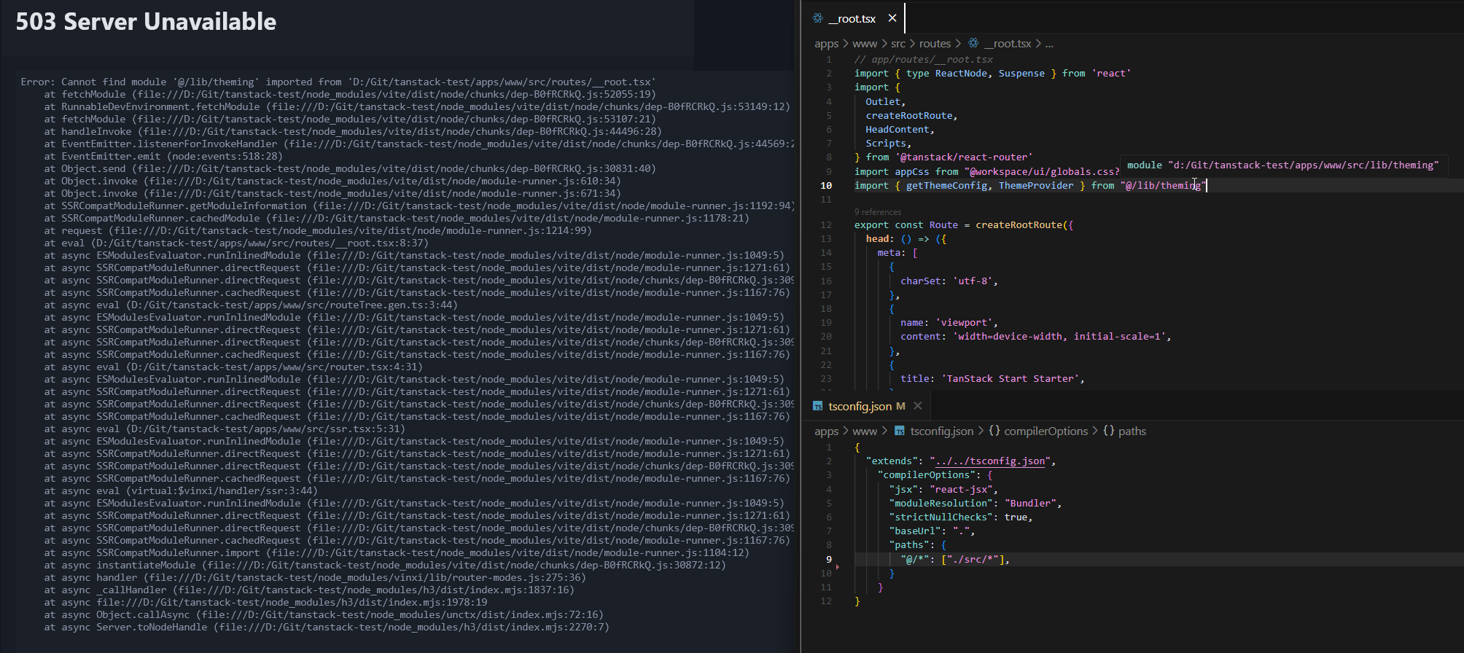Open 'www' breadcrumb above __root.tsx code
This screenshot has height=653, width=1464.
(865, 44)
